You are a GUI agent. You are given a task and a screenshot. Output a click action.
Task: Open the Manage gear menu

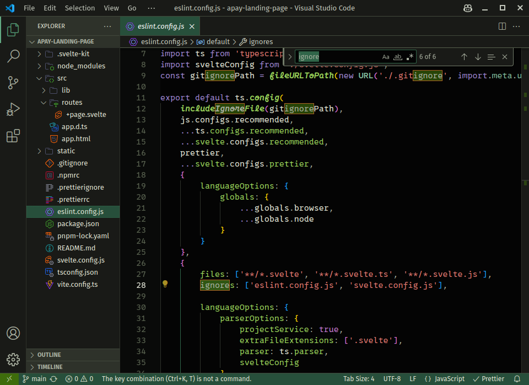pos(13,360)
